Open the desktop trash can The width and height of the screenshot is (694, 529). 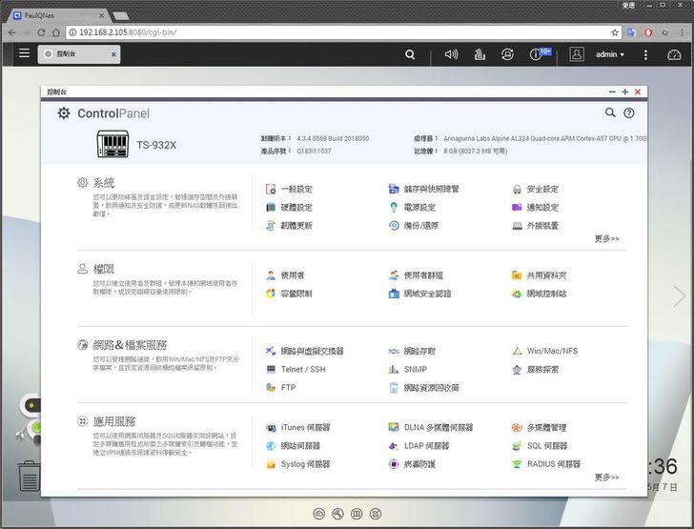(x=30, y=475)
